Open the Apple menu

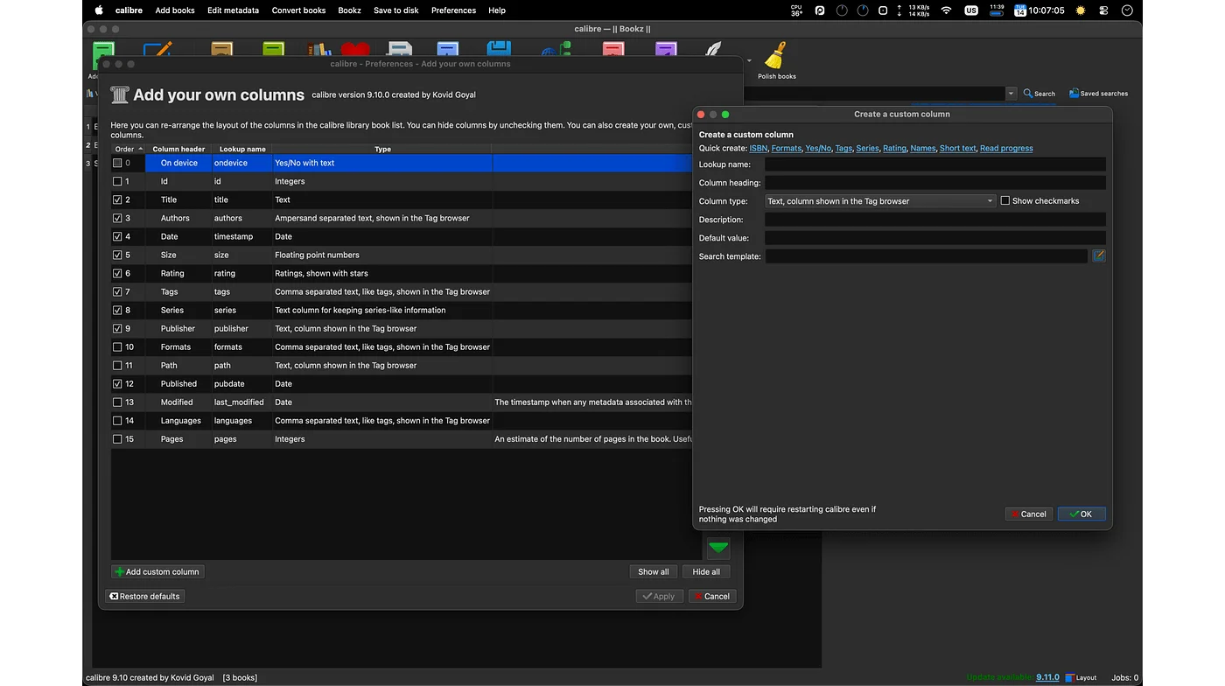99,10
